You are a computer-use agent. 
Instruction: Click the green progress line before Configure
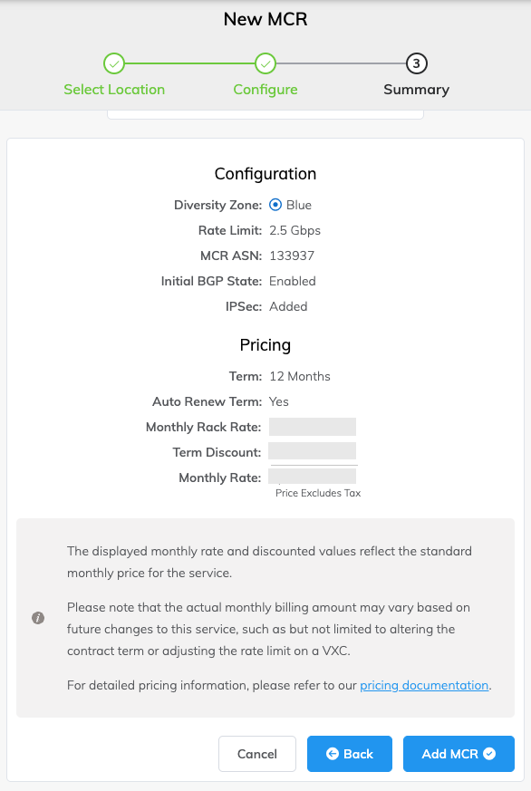click(x=189, y=63)
